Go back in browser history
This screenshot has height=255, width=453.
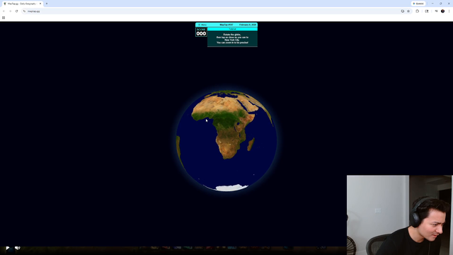(4, 11)
